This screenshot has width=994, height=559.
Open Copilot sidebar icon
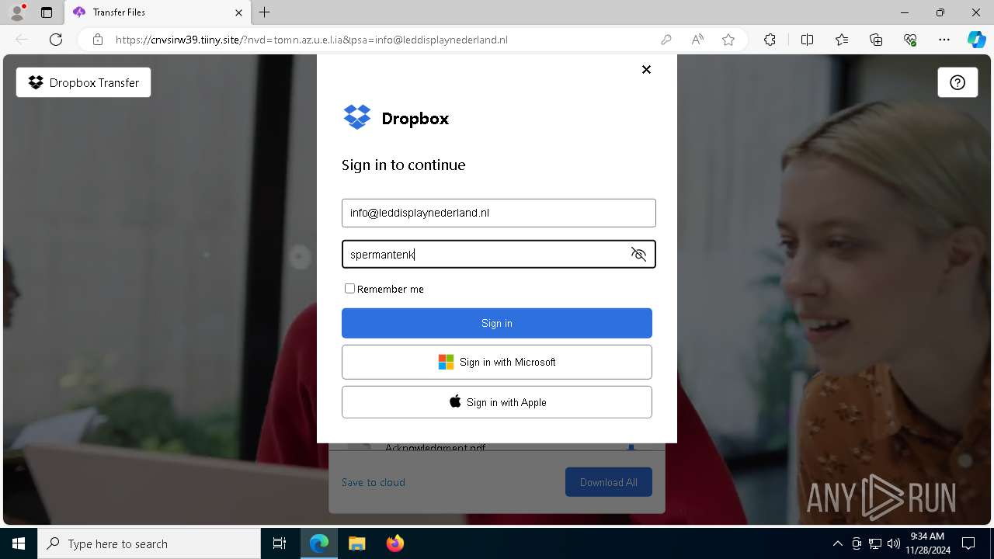tap(977, 40)
